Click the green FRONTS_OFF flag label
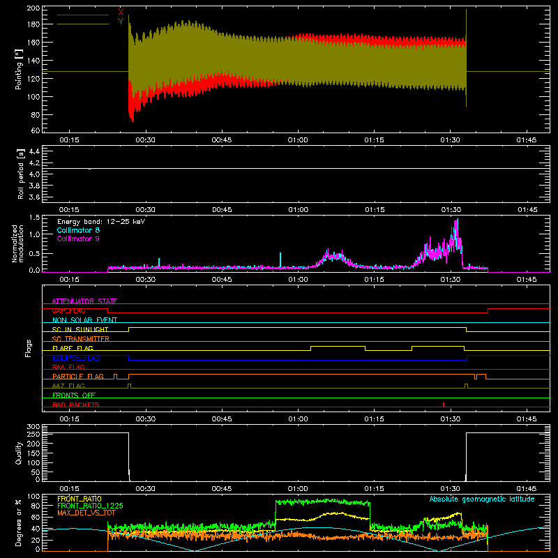 74,395
